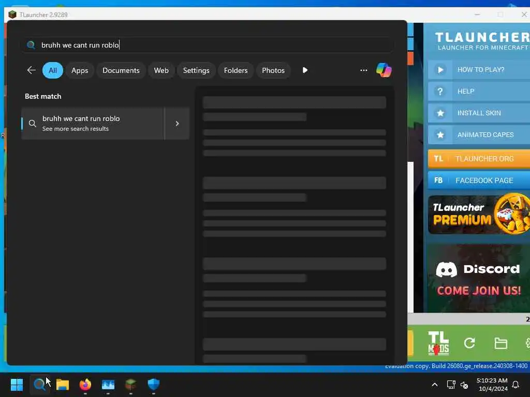Click the star icon beside ANIMATED CAPES
The image size is (530, 397).
(440, 135)
